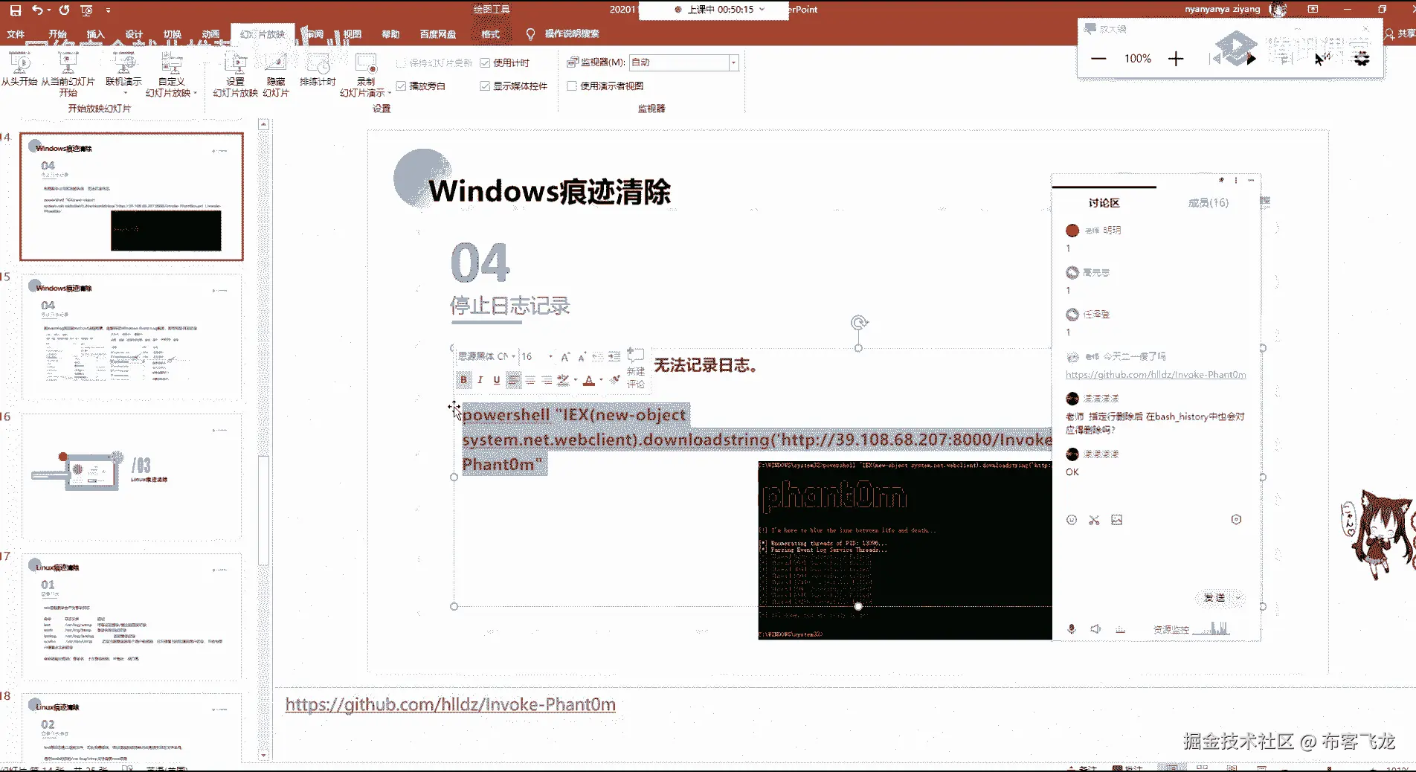The image size is (1416, 772).
Task: Click scissors screenshot icon in discussion panel
Action: pos(1094,520)
